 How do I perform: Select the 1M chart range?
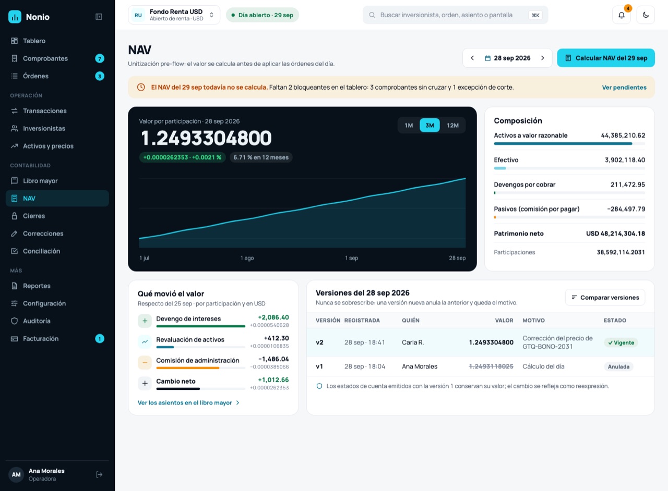pyautogui.click(x=409, y=125)
